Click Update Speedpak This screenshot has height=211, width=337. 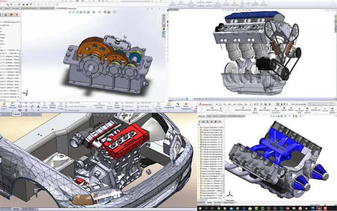coord(332,110)
